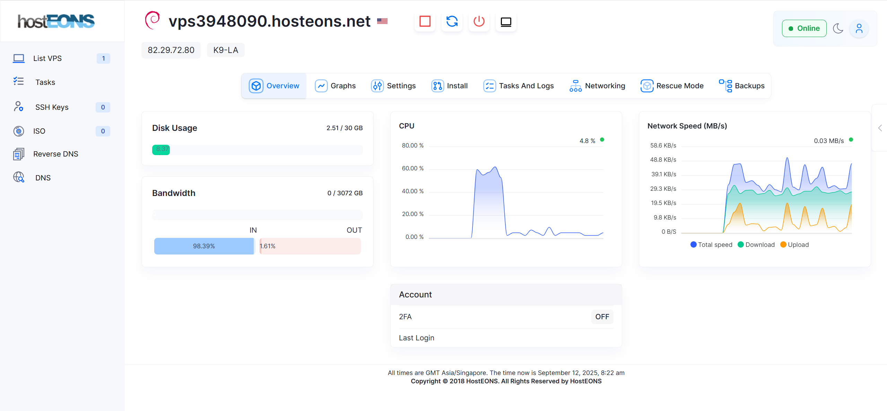Toggle Download legend item
887x411 pixels.
click(756, 245)
